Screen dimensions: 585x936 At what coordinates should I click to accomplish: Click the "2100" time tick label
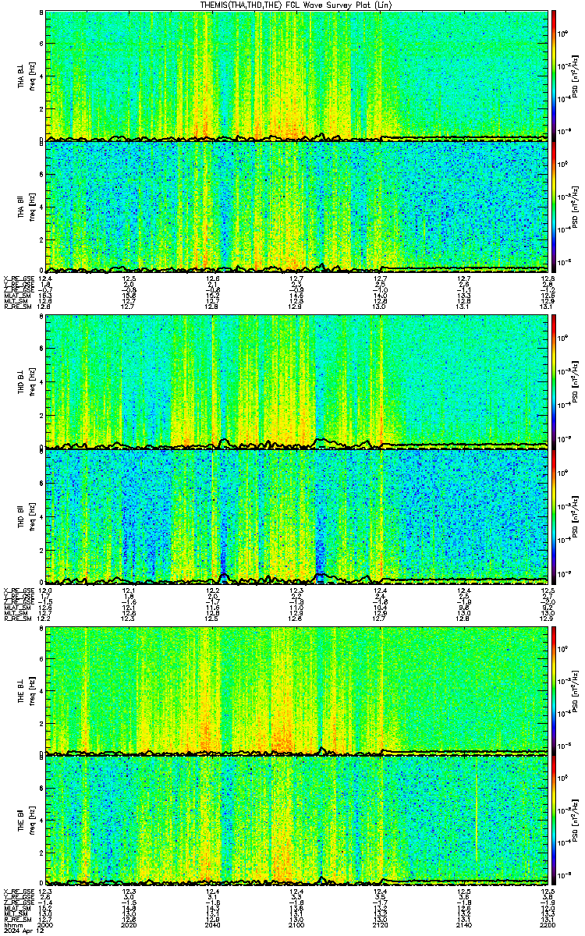[x=296, y=925]
